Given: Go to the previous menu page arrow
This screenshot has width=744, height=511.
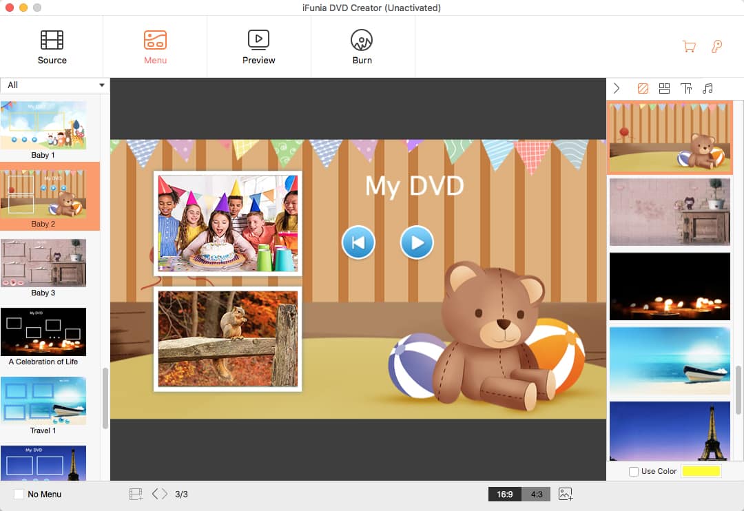Looking at the screenshot, I should [156, 494].
